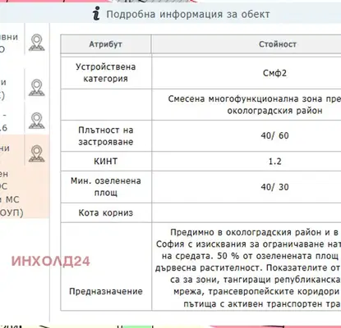
Task: Click the map pin icon in the highlighted pink row
Action: pos(37,153)
